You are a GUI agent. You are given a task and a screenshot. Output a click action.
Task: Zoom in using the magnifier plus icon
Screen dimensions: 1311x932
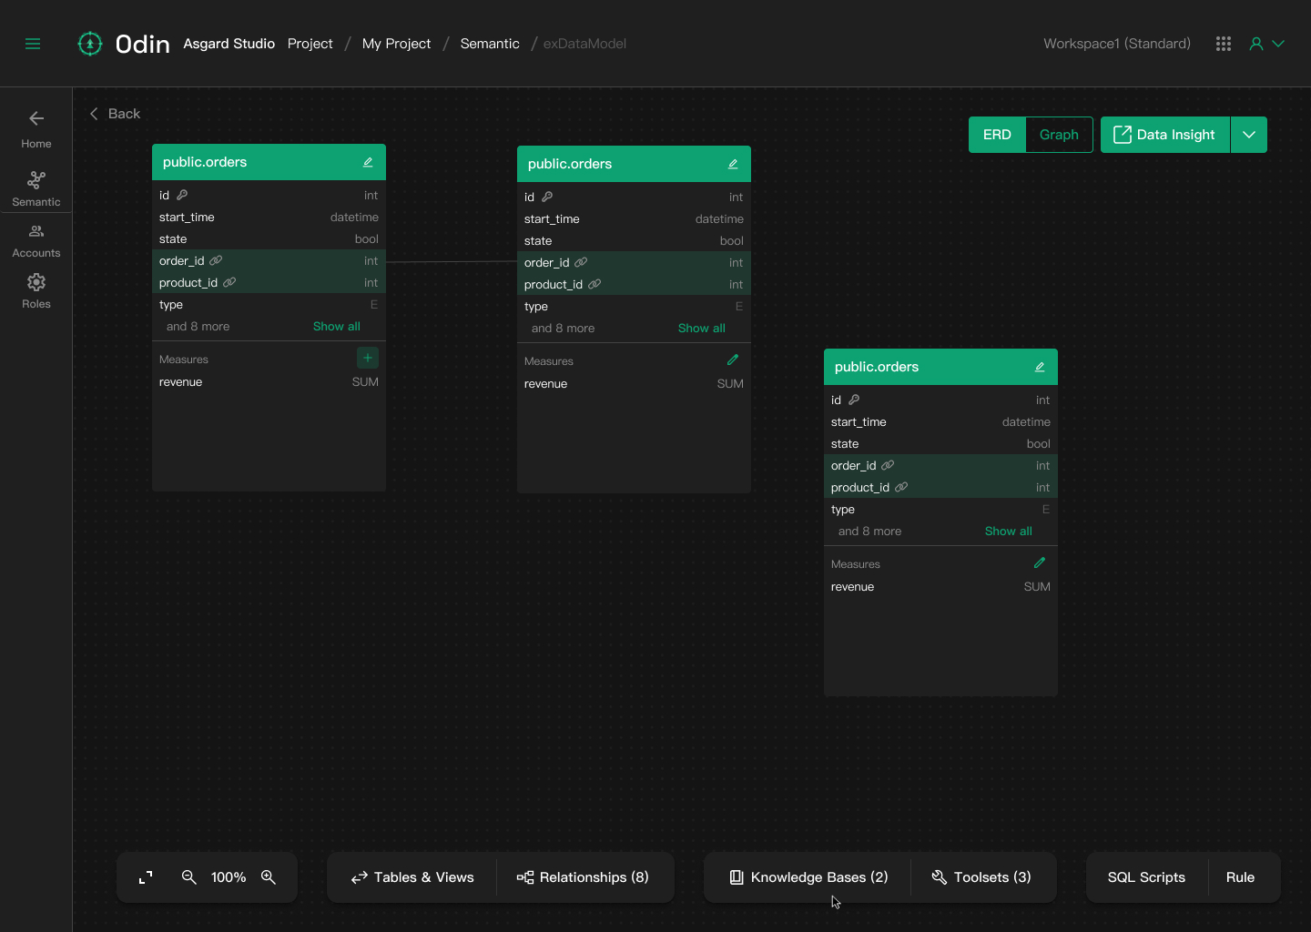click(269, 877)
